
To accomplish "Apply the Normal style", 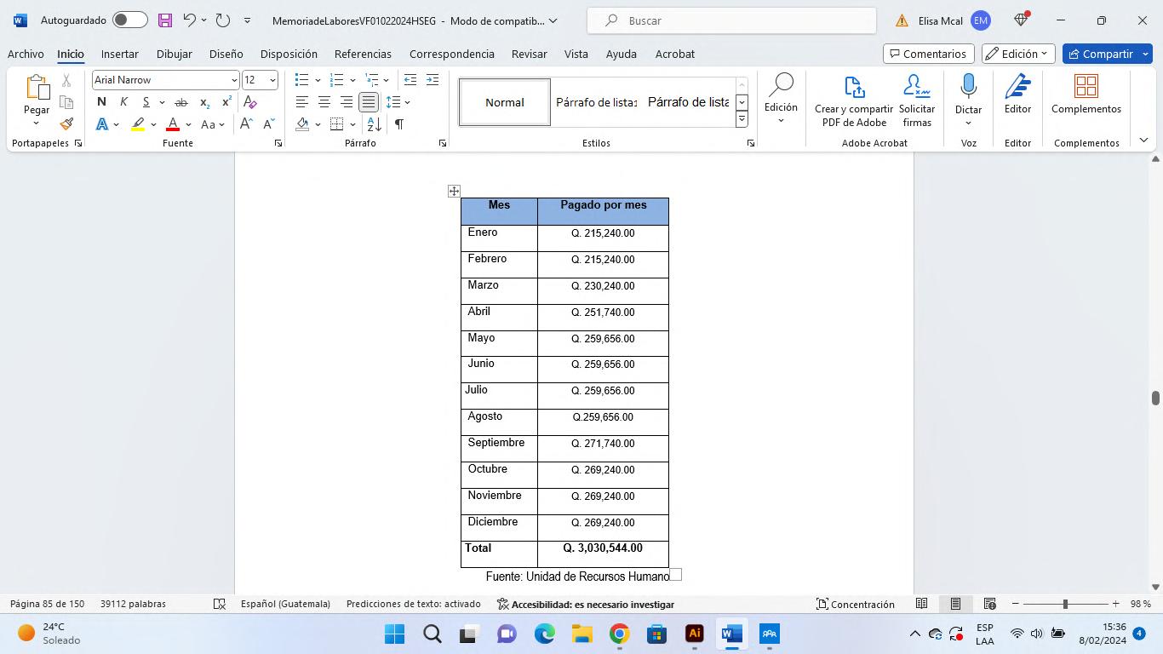I will (x=505, y=102).
